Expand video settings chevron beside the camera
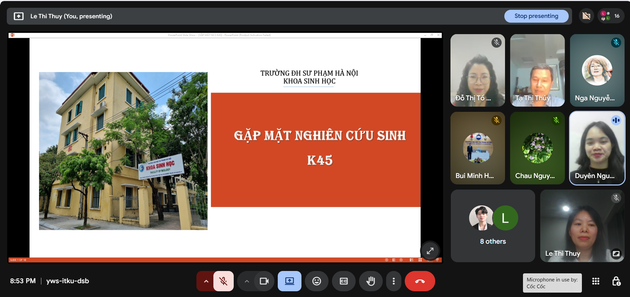This screenshot has width=630, height=297. pos(247,281)
